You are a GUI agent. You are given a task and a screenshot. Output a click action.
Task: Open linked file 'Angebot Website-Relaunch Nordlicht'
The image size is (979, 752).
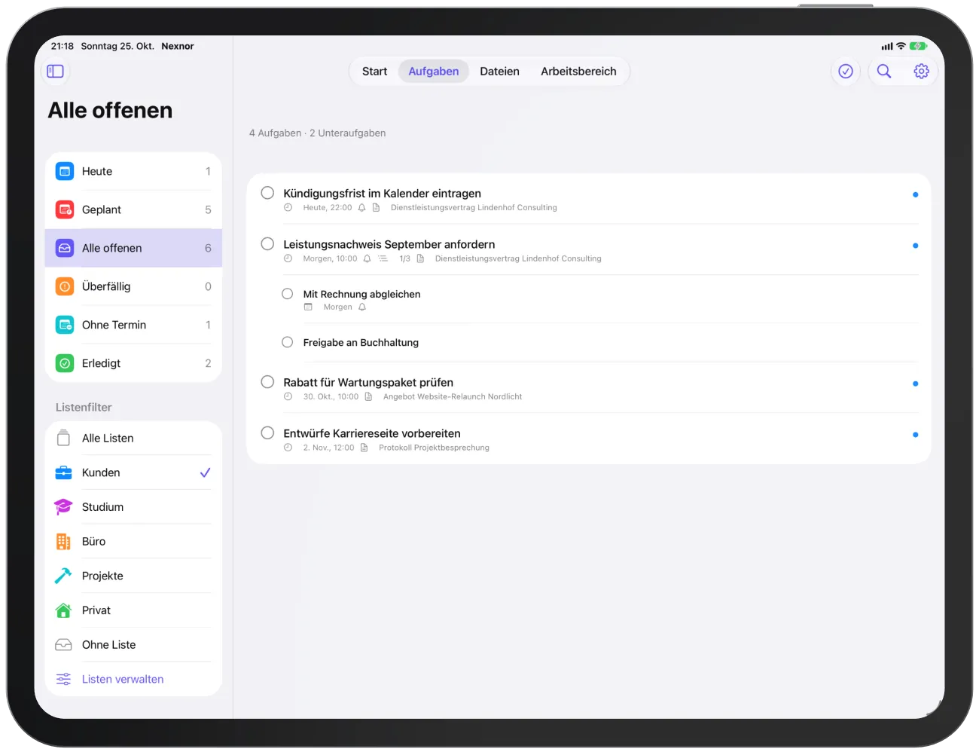453,397
